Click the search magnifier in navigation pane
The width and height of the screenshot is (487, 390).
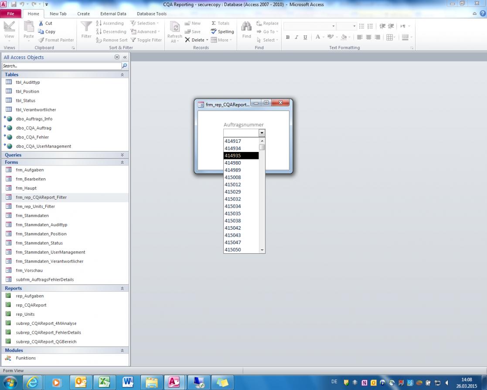125,66
